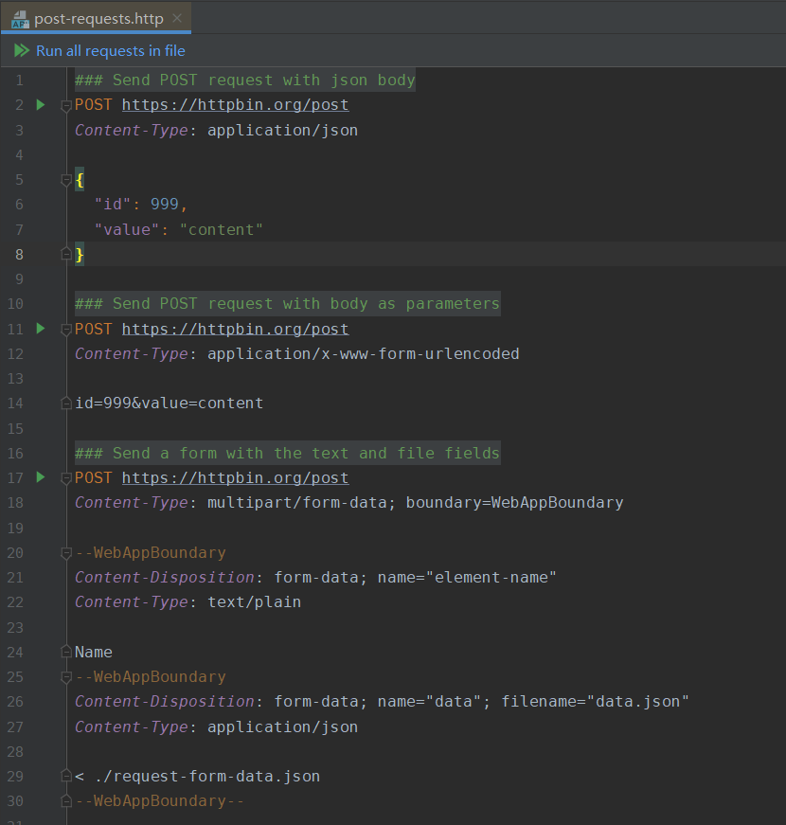Click gutter line number 16
This screenshot has width=786, height=825.
pyautogui.click(x=15, y=453)
